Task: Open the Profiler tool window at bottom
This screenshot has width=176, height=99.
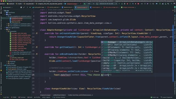Action: point(37,97)
